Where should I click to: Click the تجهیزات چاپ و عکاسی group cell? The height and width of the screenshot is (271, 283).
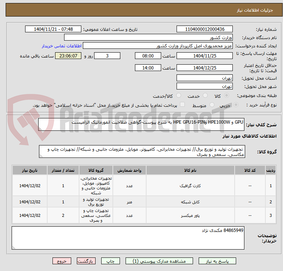(x=96, y=215)
